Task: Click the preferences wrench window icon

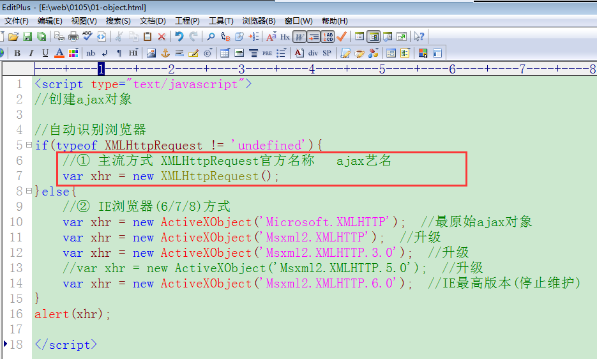Action: pos(388,36)
